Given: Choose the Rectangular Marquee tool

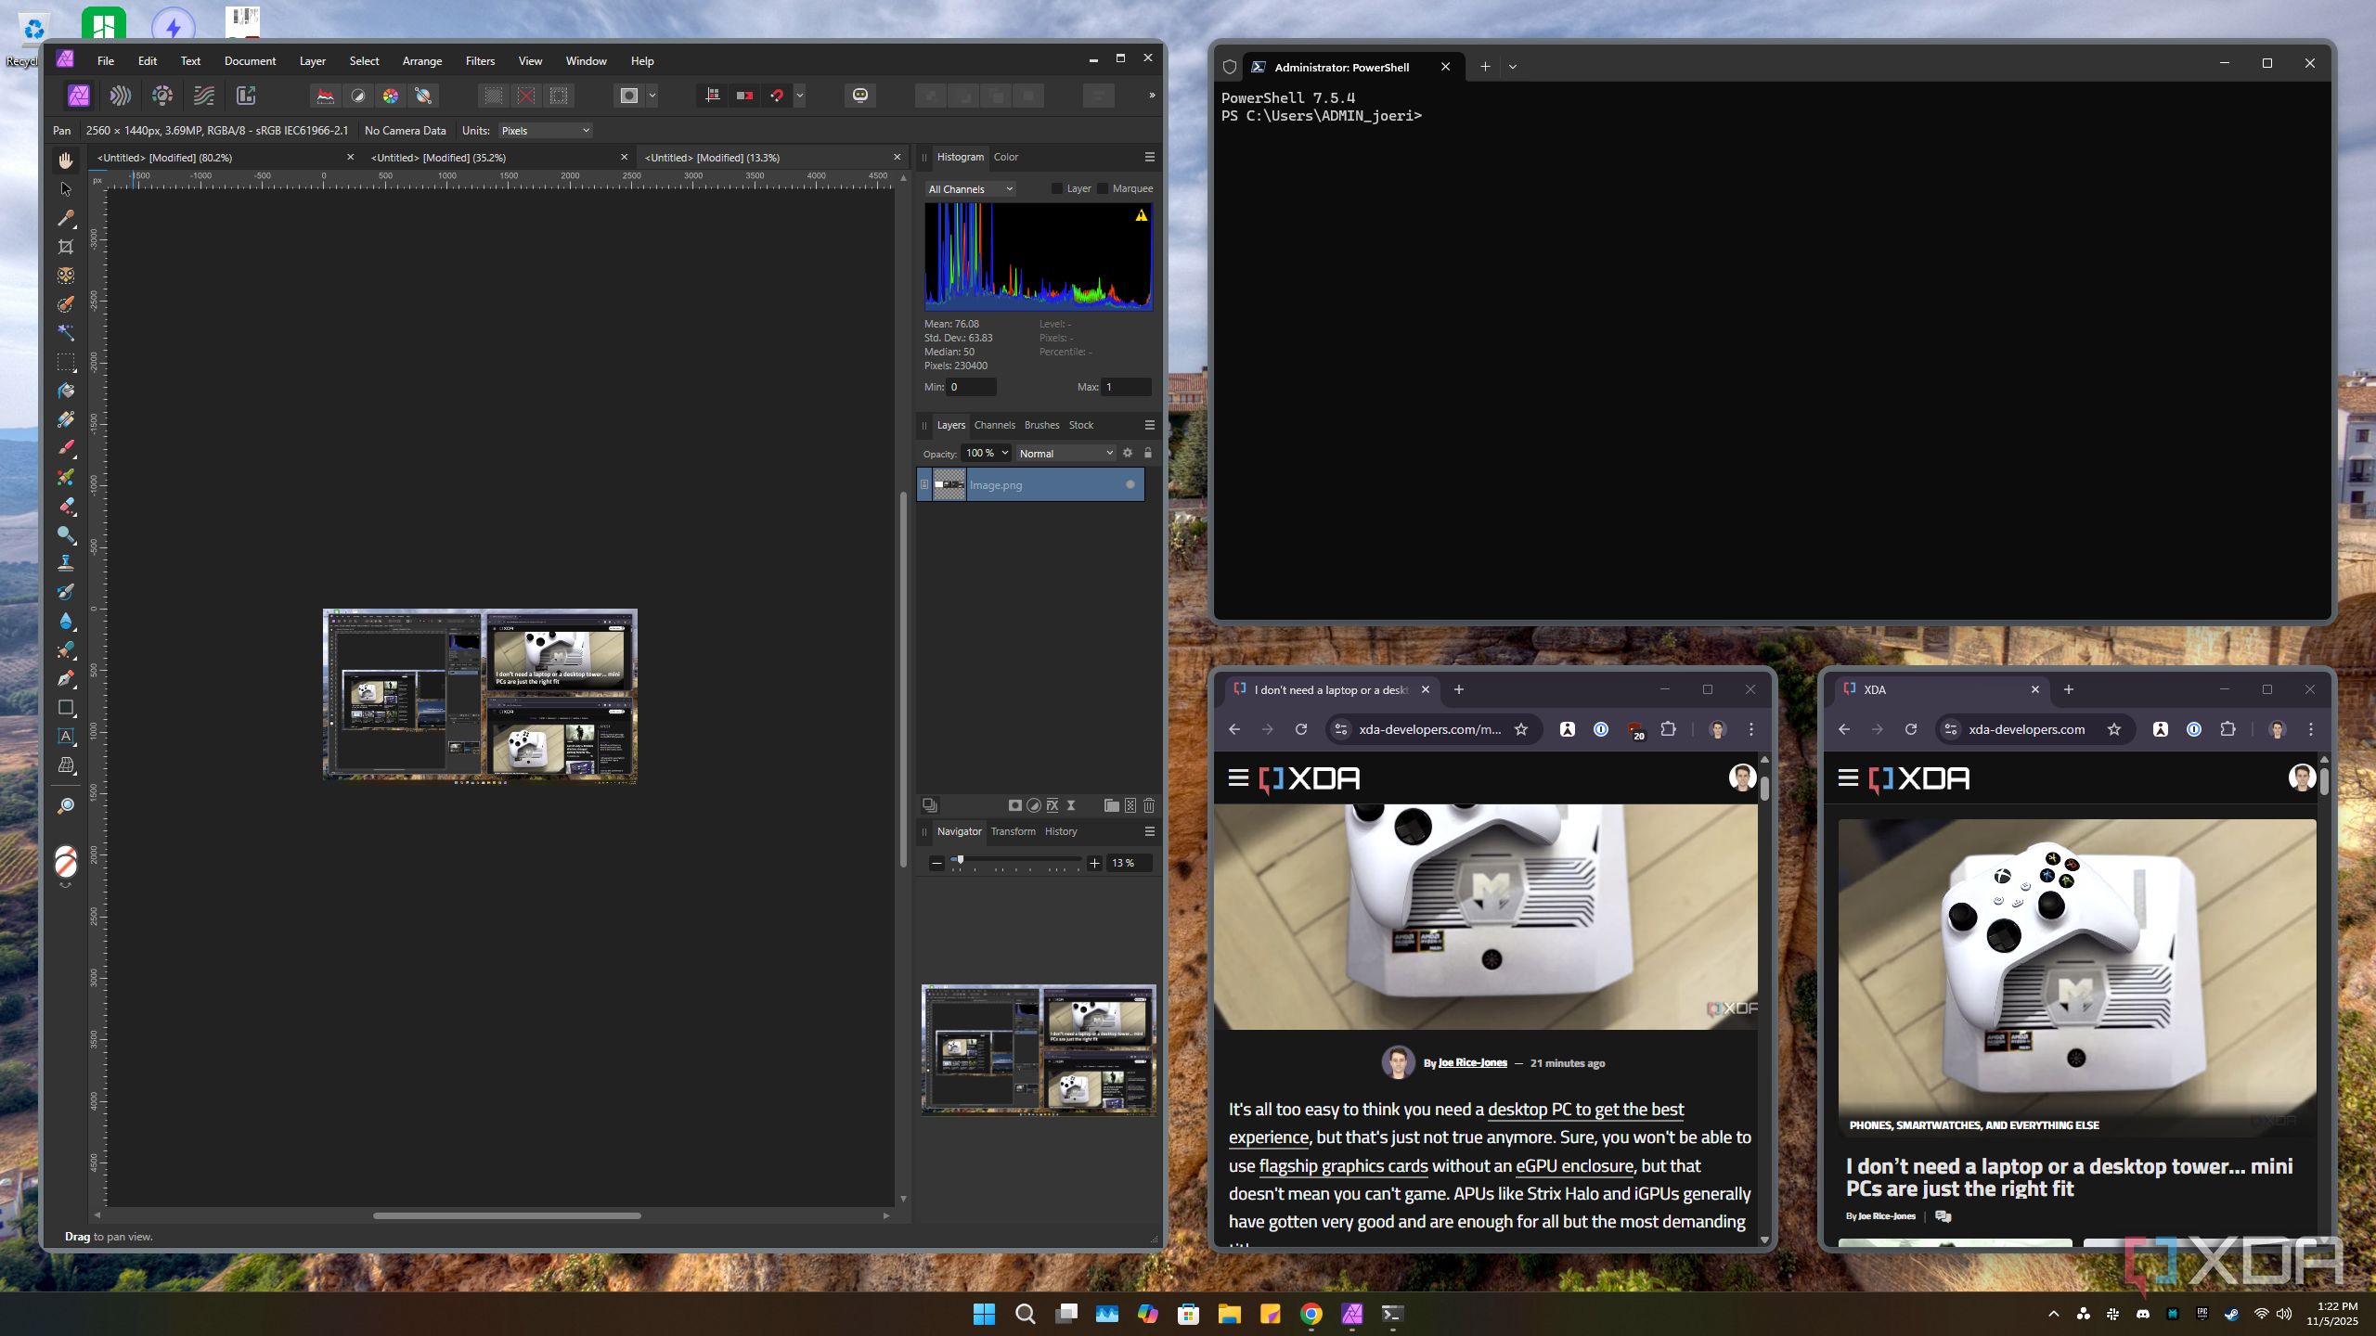Looking at the screenshot, I should click(65, 362).
